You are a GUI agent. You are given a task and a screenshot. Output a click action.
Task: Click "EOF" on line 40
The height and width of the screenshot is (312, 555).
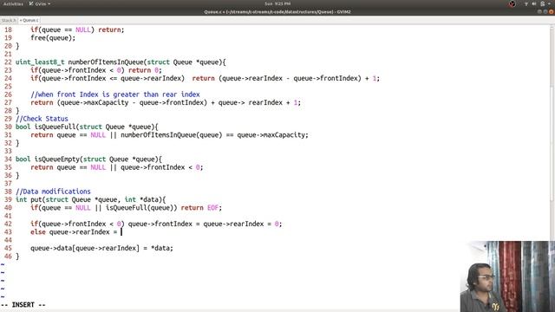[212, 208]
